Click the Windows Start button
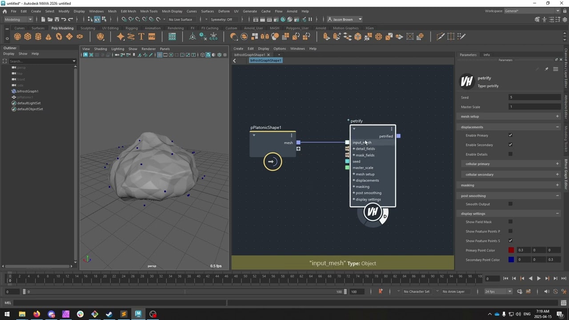 tap(7, 314)
